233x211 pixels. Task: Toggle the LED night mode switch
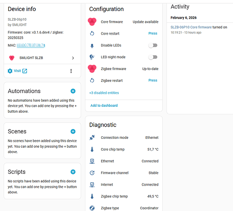tap(153, 57)
